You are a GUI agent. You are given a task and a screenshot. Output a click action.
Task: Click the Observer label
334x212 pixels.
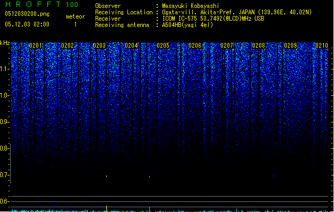[108, 6]
